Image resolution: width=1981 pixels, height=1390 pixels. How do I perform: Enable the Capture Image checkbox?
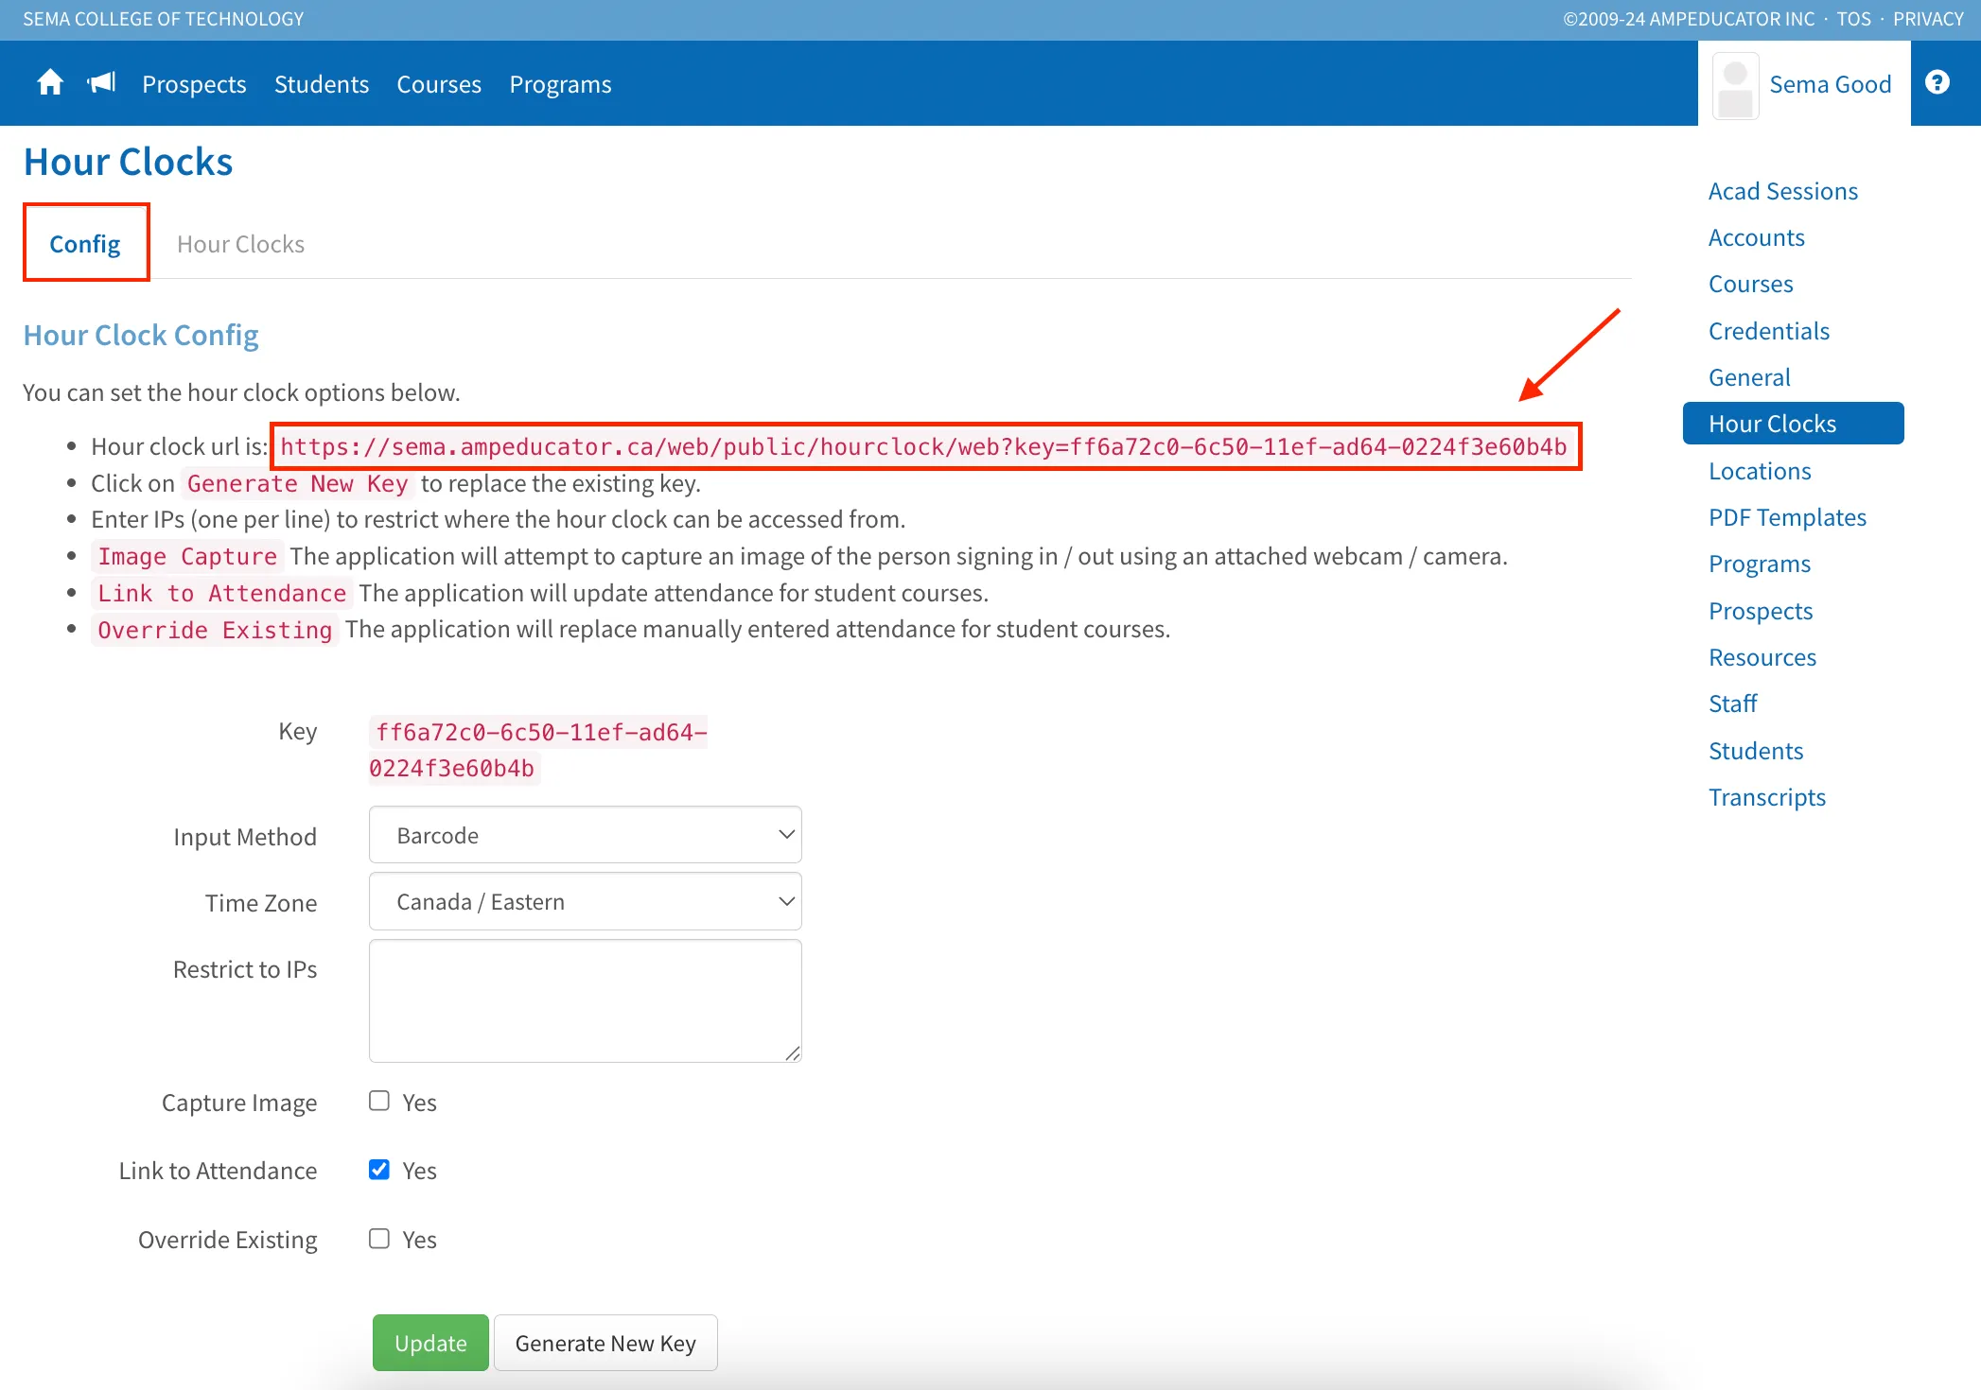[x=379, y=1101]
